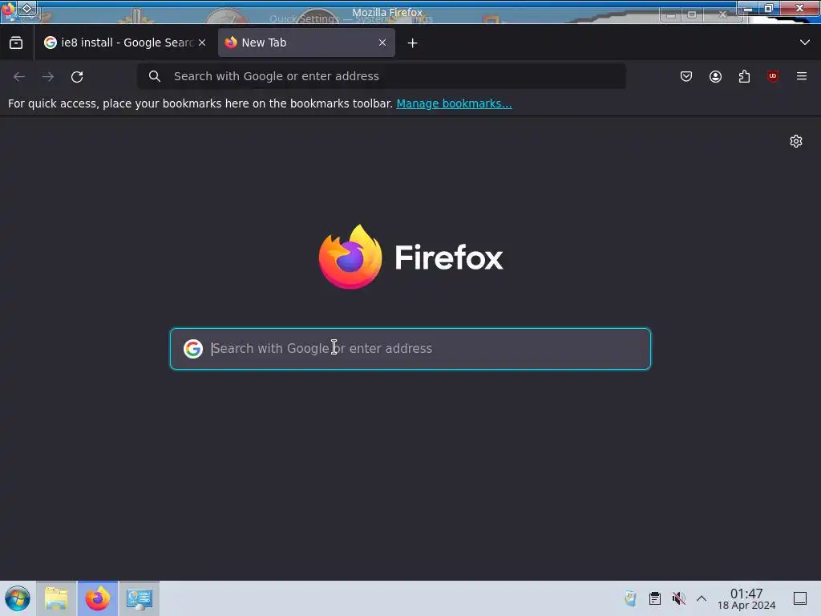Click the magnifier icon in the address bar
The image size is (821, 616).
pyautogui.click(x=155, y=76)
